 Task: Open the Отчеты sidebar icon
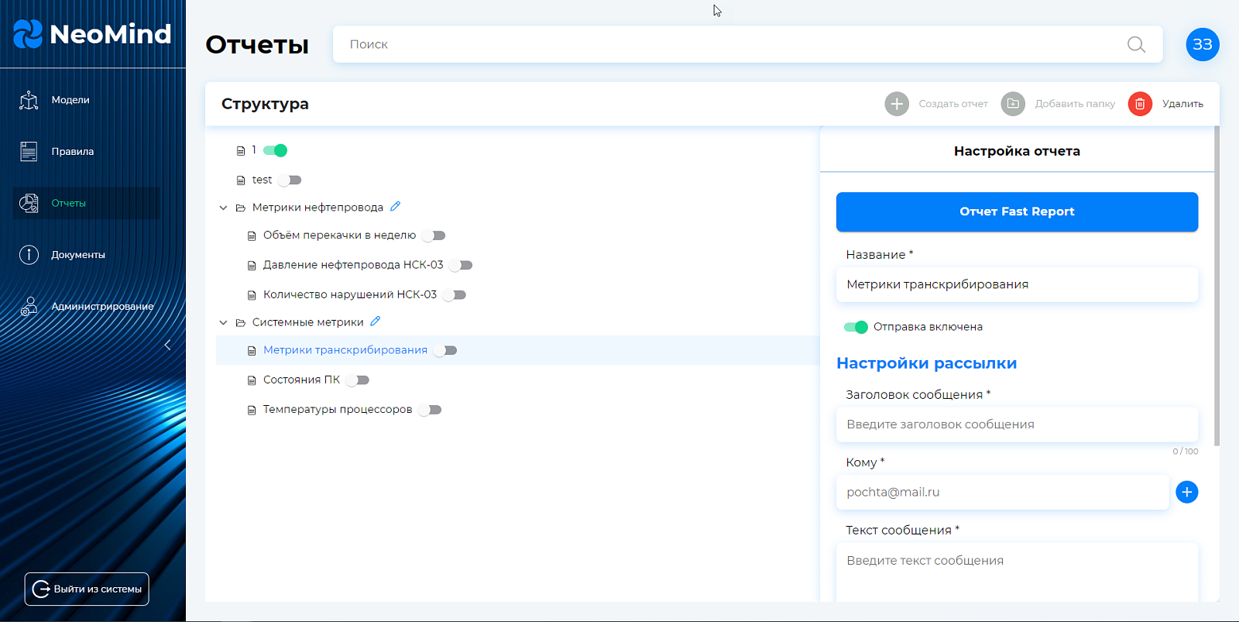(x=29, y=203)
